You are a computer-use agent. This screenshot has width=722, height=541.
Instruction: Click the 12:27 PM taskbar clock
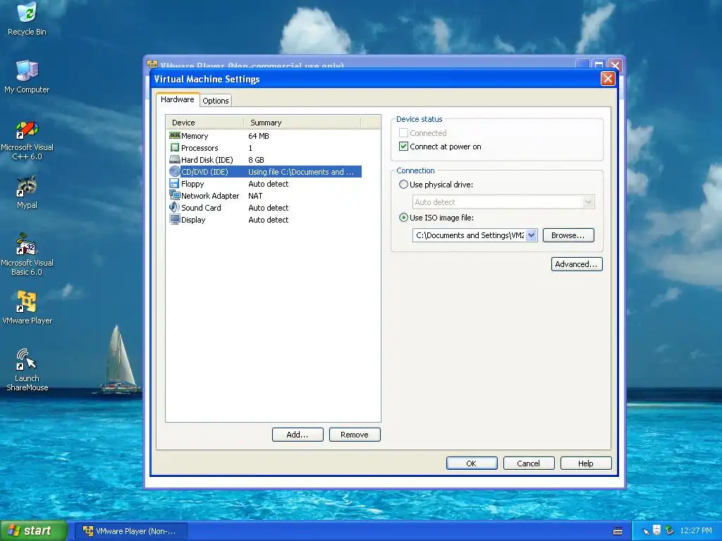696,530
